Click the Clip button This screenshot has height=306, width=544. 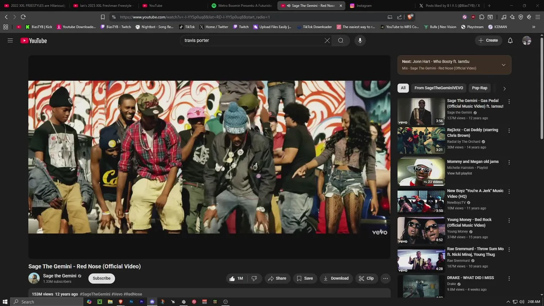[366, 278]
